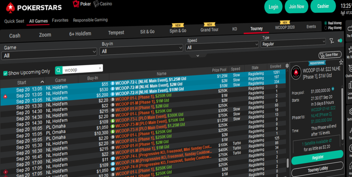Toggle Show Upcoming Only checkbox
The width and height of the screenshot is (352, 177).
5,73
